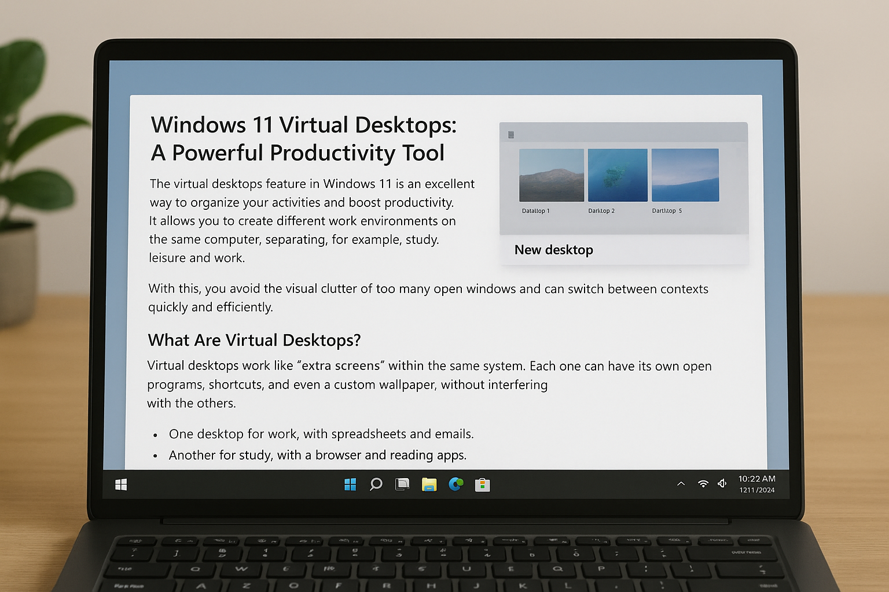The height and width of the screenshot is (592, 889).
Task: Show hidden tray icons chevron
Action: coord(681,484)
